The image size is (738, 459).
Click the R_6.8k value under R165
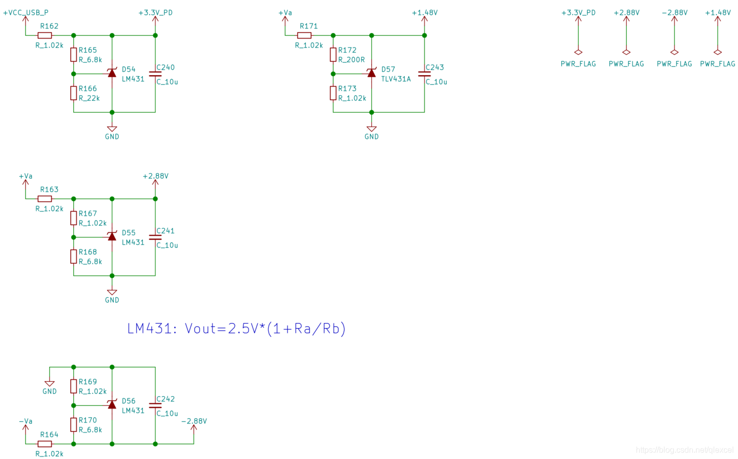(90, 60)
